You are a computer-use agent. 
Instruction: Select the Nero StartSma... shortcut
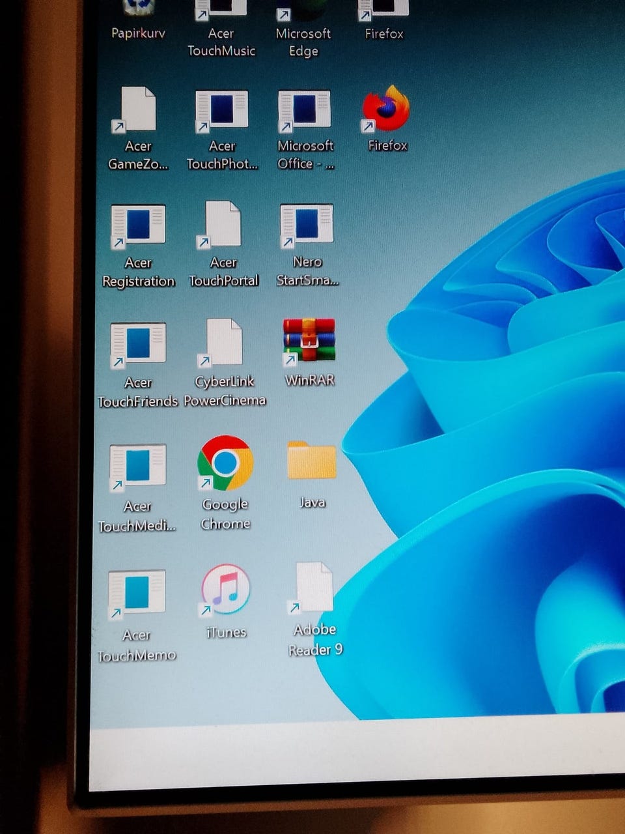307,245
